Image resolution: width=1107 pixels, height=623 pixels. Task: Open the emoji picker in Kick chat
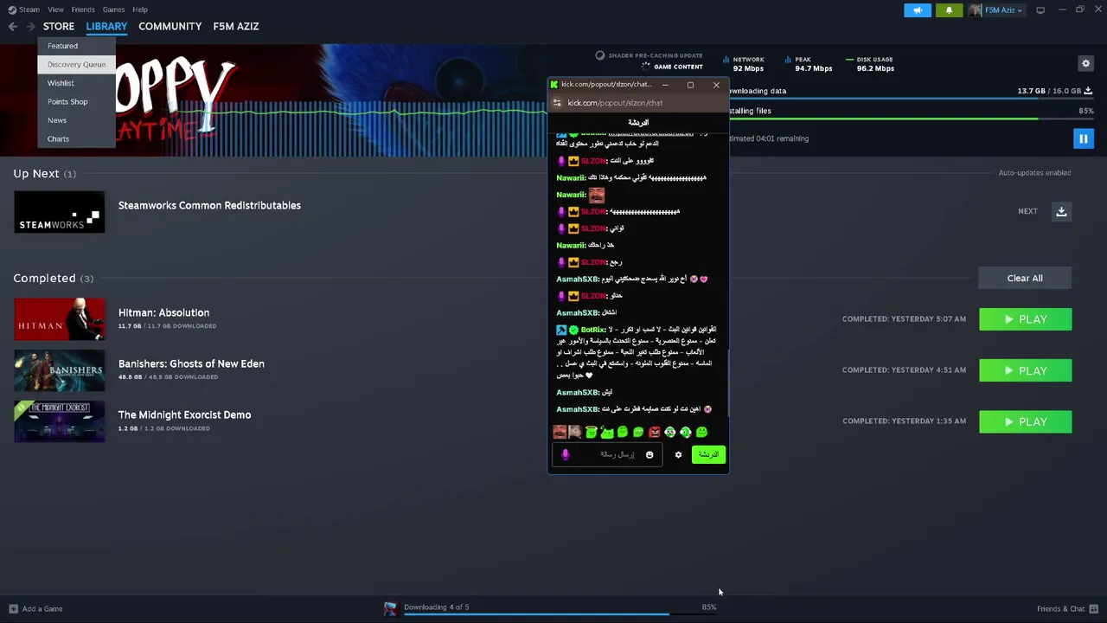pyautogui.click(x=649, y=454)
